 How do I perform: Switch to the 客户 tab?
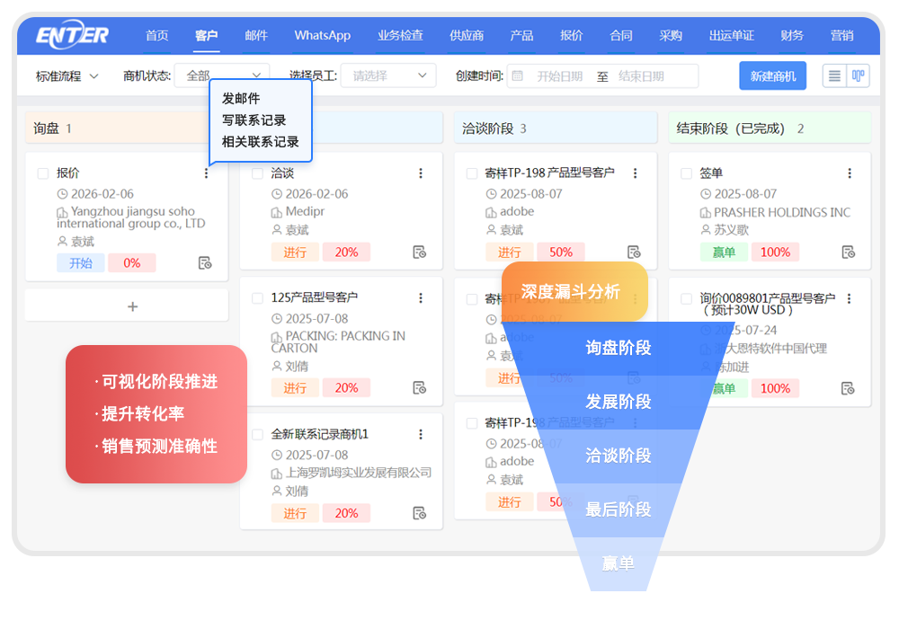(207, 36)
